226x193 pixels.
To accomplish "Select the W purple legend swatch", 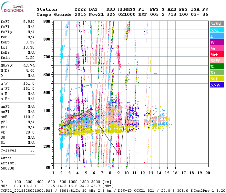I will click(x=217, y=42).
